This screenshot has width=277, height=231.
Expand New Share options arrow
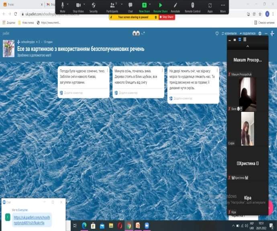point(150,4)
